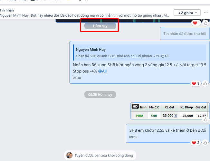This screenshot has width=210, height=161.
Task: Thumbs up the SHB Stoploss -4% message
Action: [x=205, y=84]
